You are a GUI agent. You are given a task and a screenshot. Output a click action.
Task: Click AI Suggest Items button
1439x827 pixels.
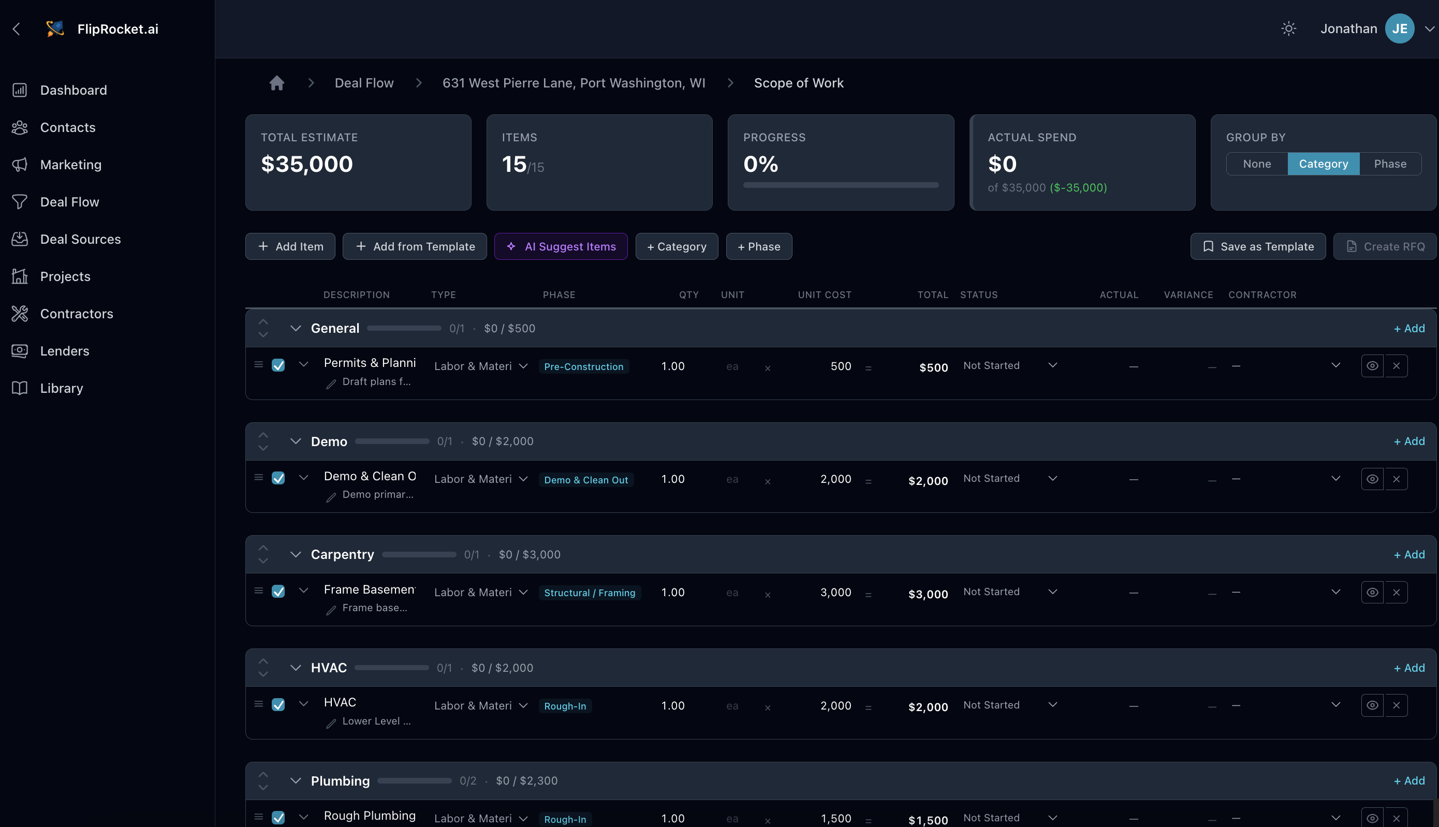click(561, 246)
